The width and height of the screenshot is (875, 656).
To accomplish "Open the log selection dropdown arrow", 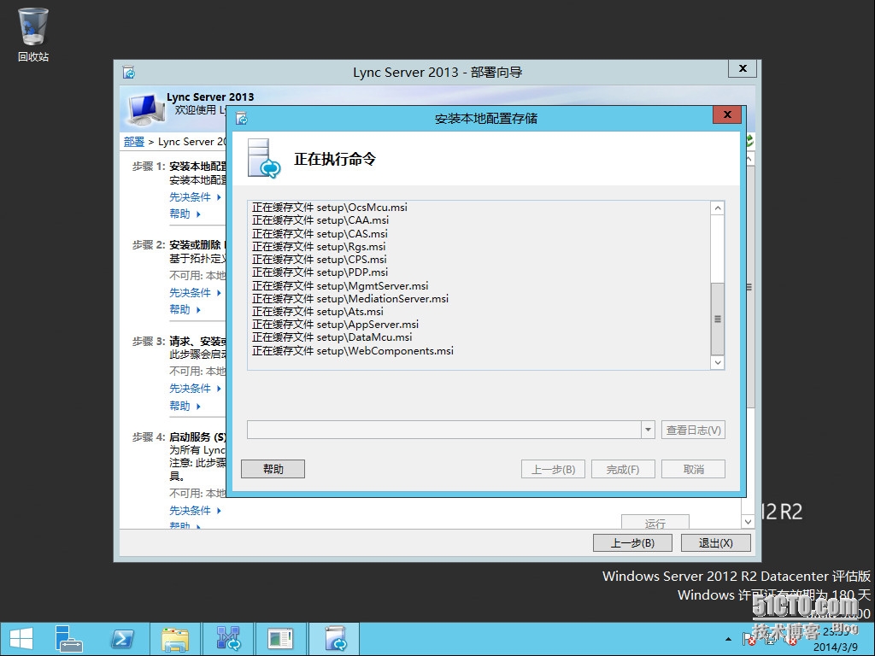I will pyautogui.click(x=648, y=430).
